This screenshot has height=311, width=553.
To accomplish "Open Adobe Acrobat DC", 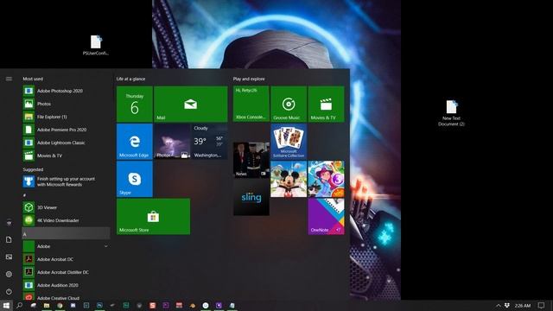I will click(x=66, y=259).
